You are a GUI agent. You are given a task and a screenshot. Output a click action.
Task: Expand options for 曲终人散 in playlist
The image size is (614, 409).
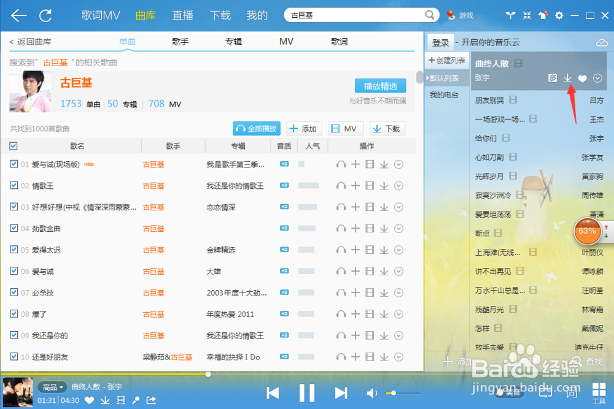pyautogui.click(x=597, y=78)
